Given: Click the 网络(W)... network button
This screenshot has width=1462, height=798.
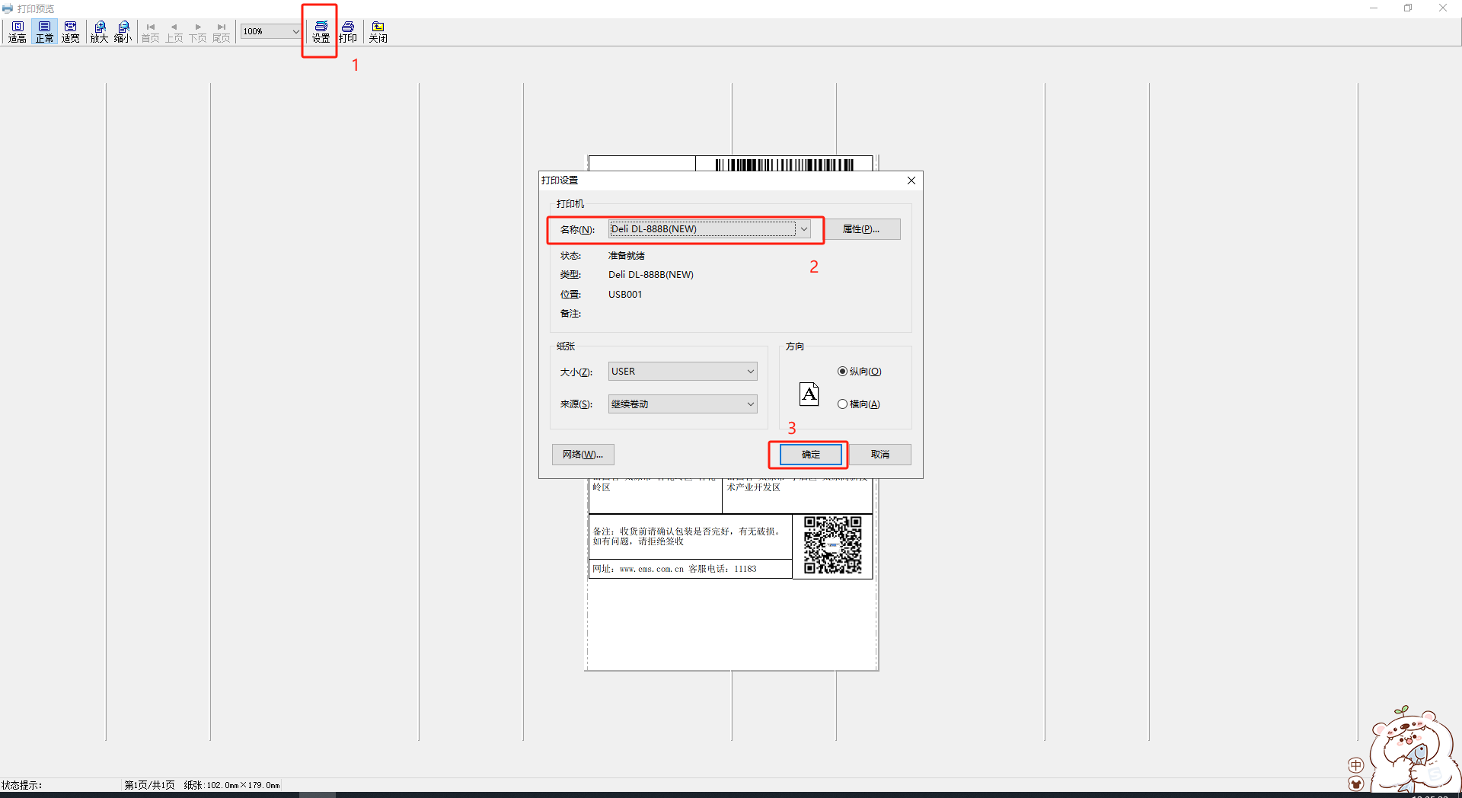Looking at the screenshot, I should [583, 455].
